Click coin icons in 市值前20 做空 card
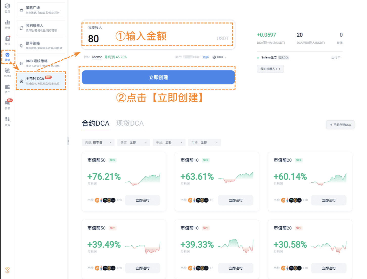This screenshot has width=367, height=279. [x=291, y=268]
